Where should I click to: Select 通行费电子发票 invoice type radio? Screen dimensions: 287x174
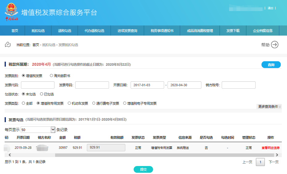coord(94,103)
